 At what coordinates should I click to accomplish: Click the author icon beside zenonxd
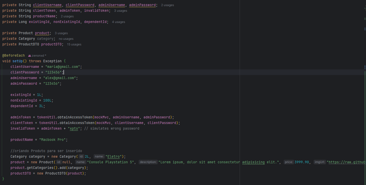(x=30, y=56)
